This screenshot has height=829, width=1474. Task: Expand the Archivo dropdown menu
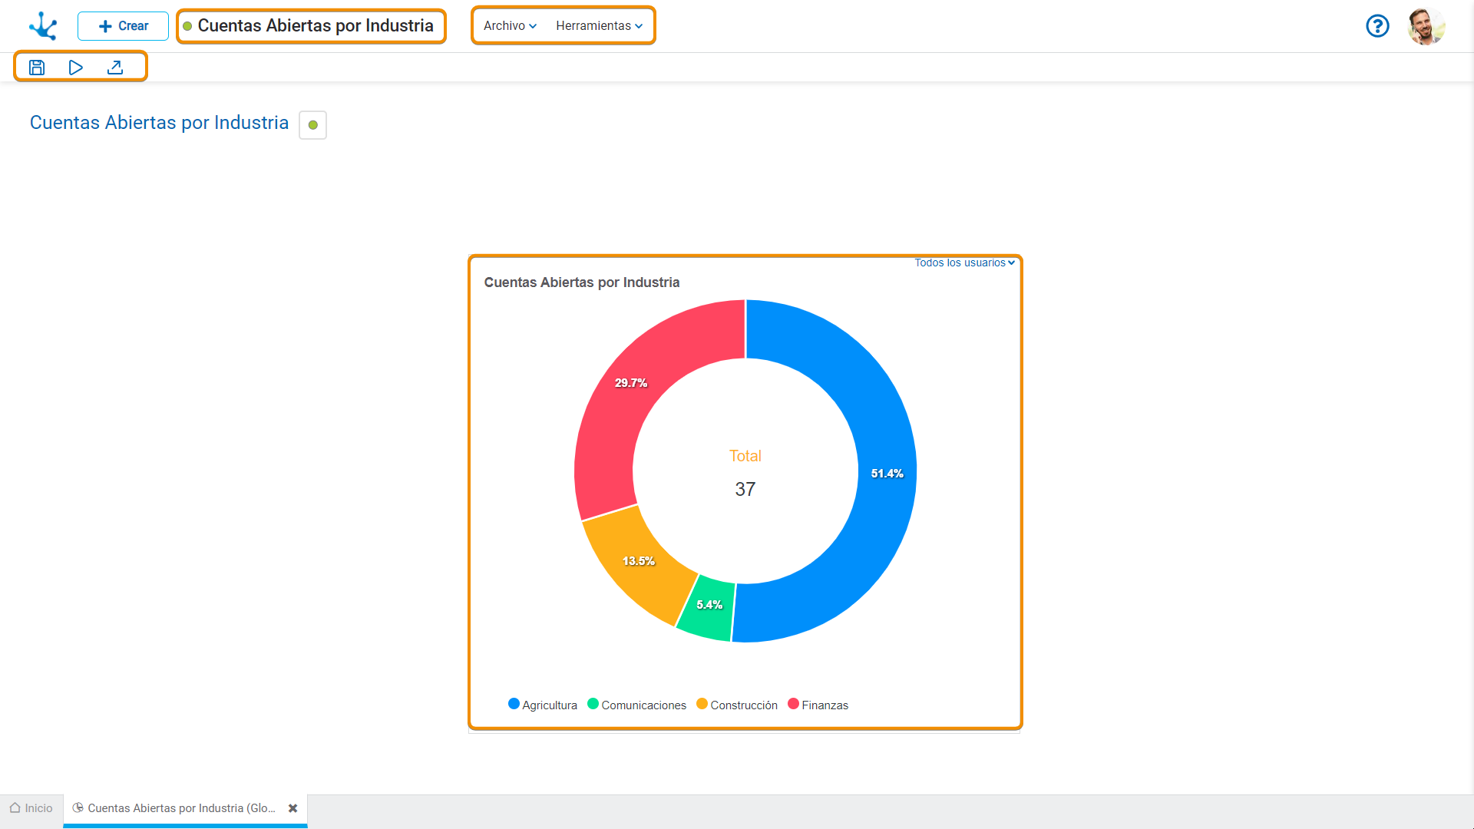click(510, 26)
